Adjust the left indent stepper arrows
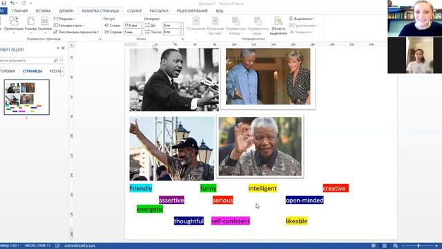 pos(142,26)
